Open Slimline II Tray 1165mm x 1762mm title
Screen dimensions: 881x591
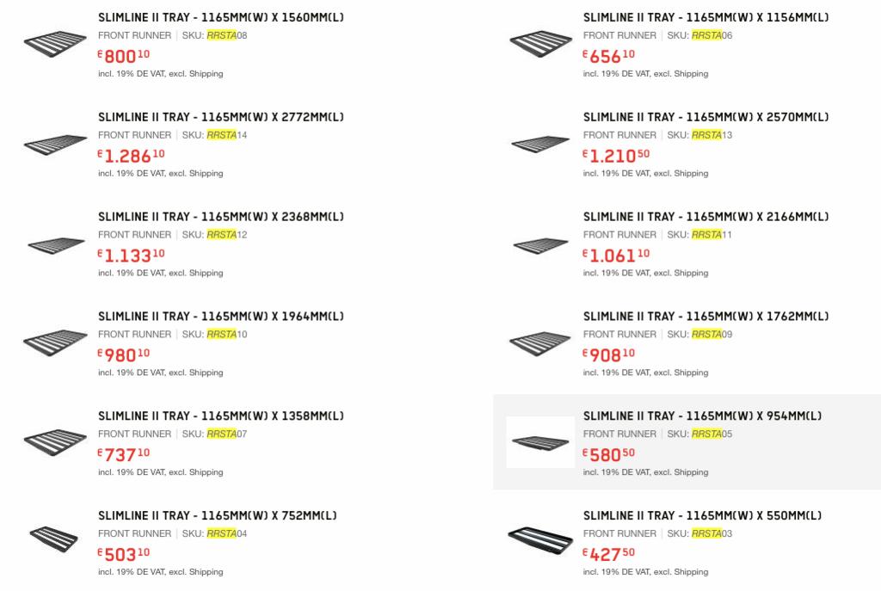(705, 317)
